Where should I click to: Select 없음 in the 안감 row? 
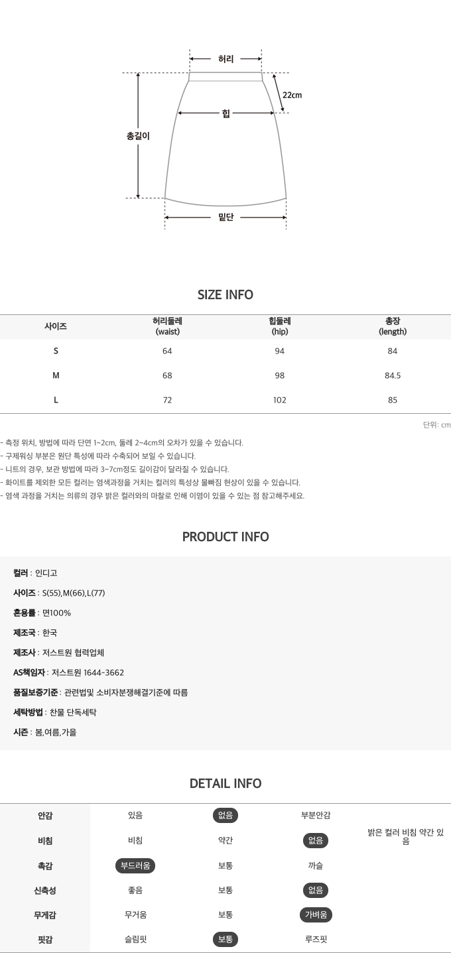[x=225, y=816]
